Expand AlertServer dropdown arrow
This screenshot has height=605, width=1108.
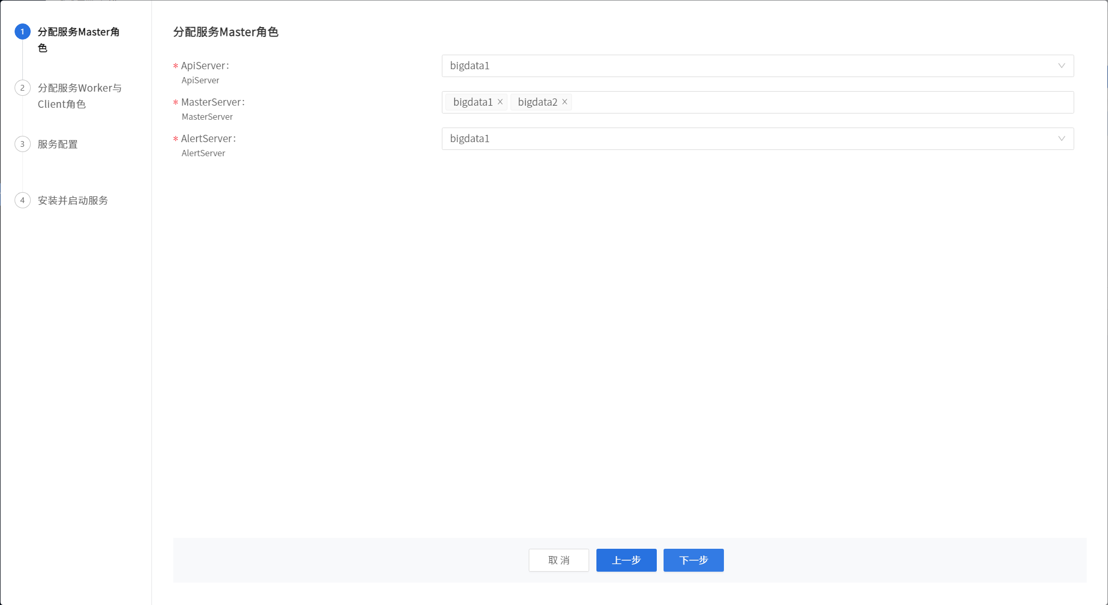pyautogui.click(x=1061, y=139)
